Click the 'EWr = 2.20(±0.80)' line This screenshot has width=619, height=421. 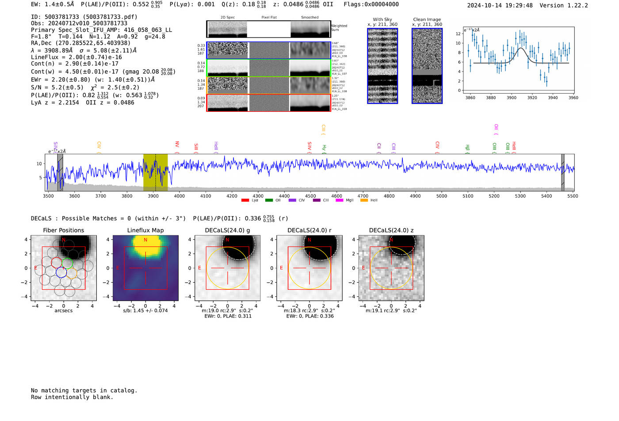(x=93, y=80)
